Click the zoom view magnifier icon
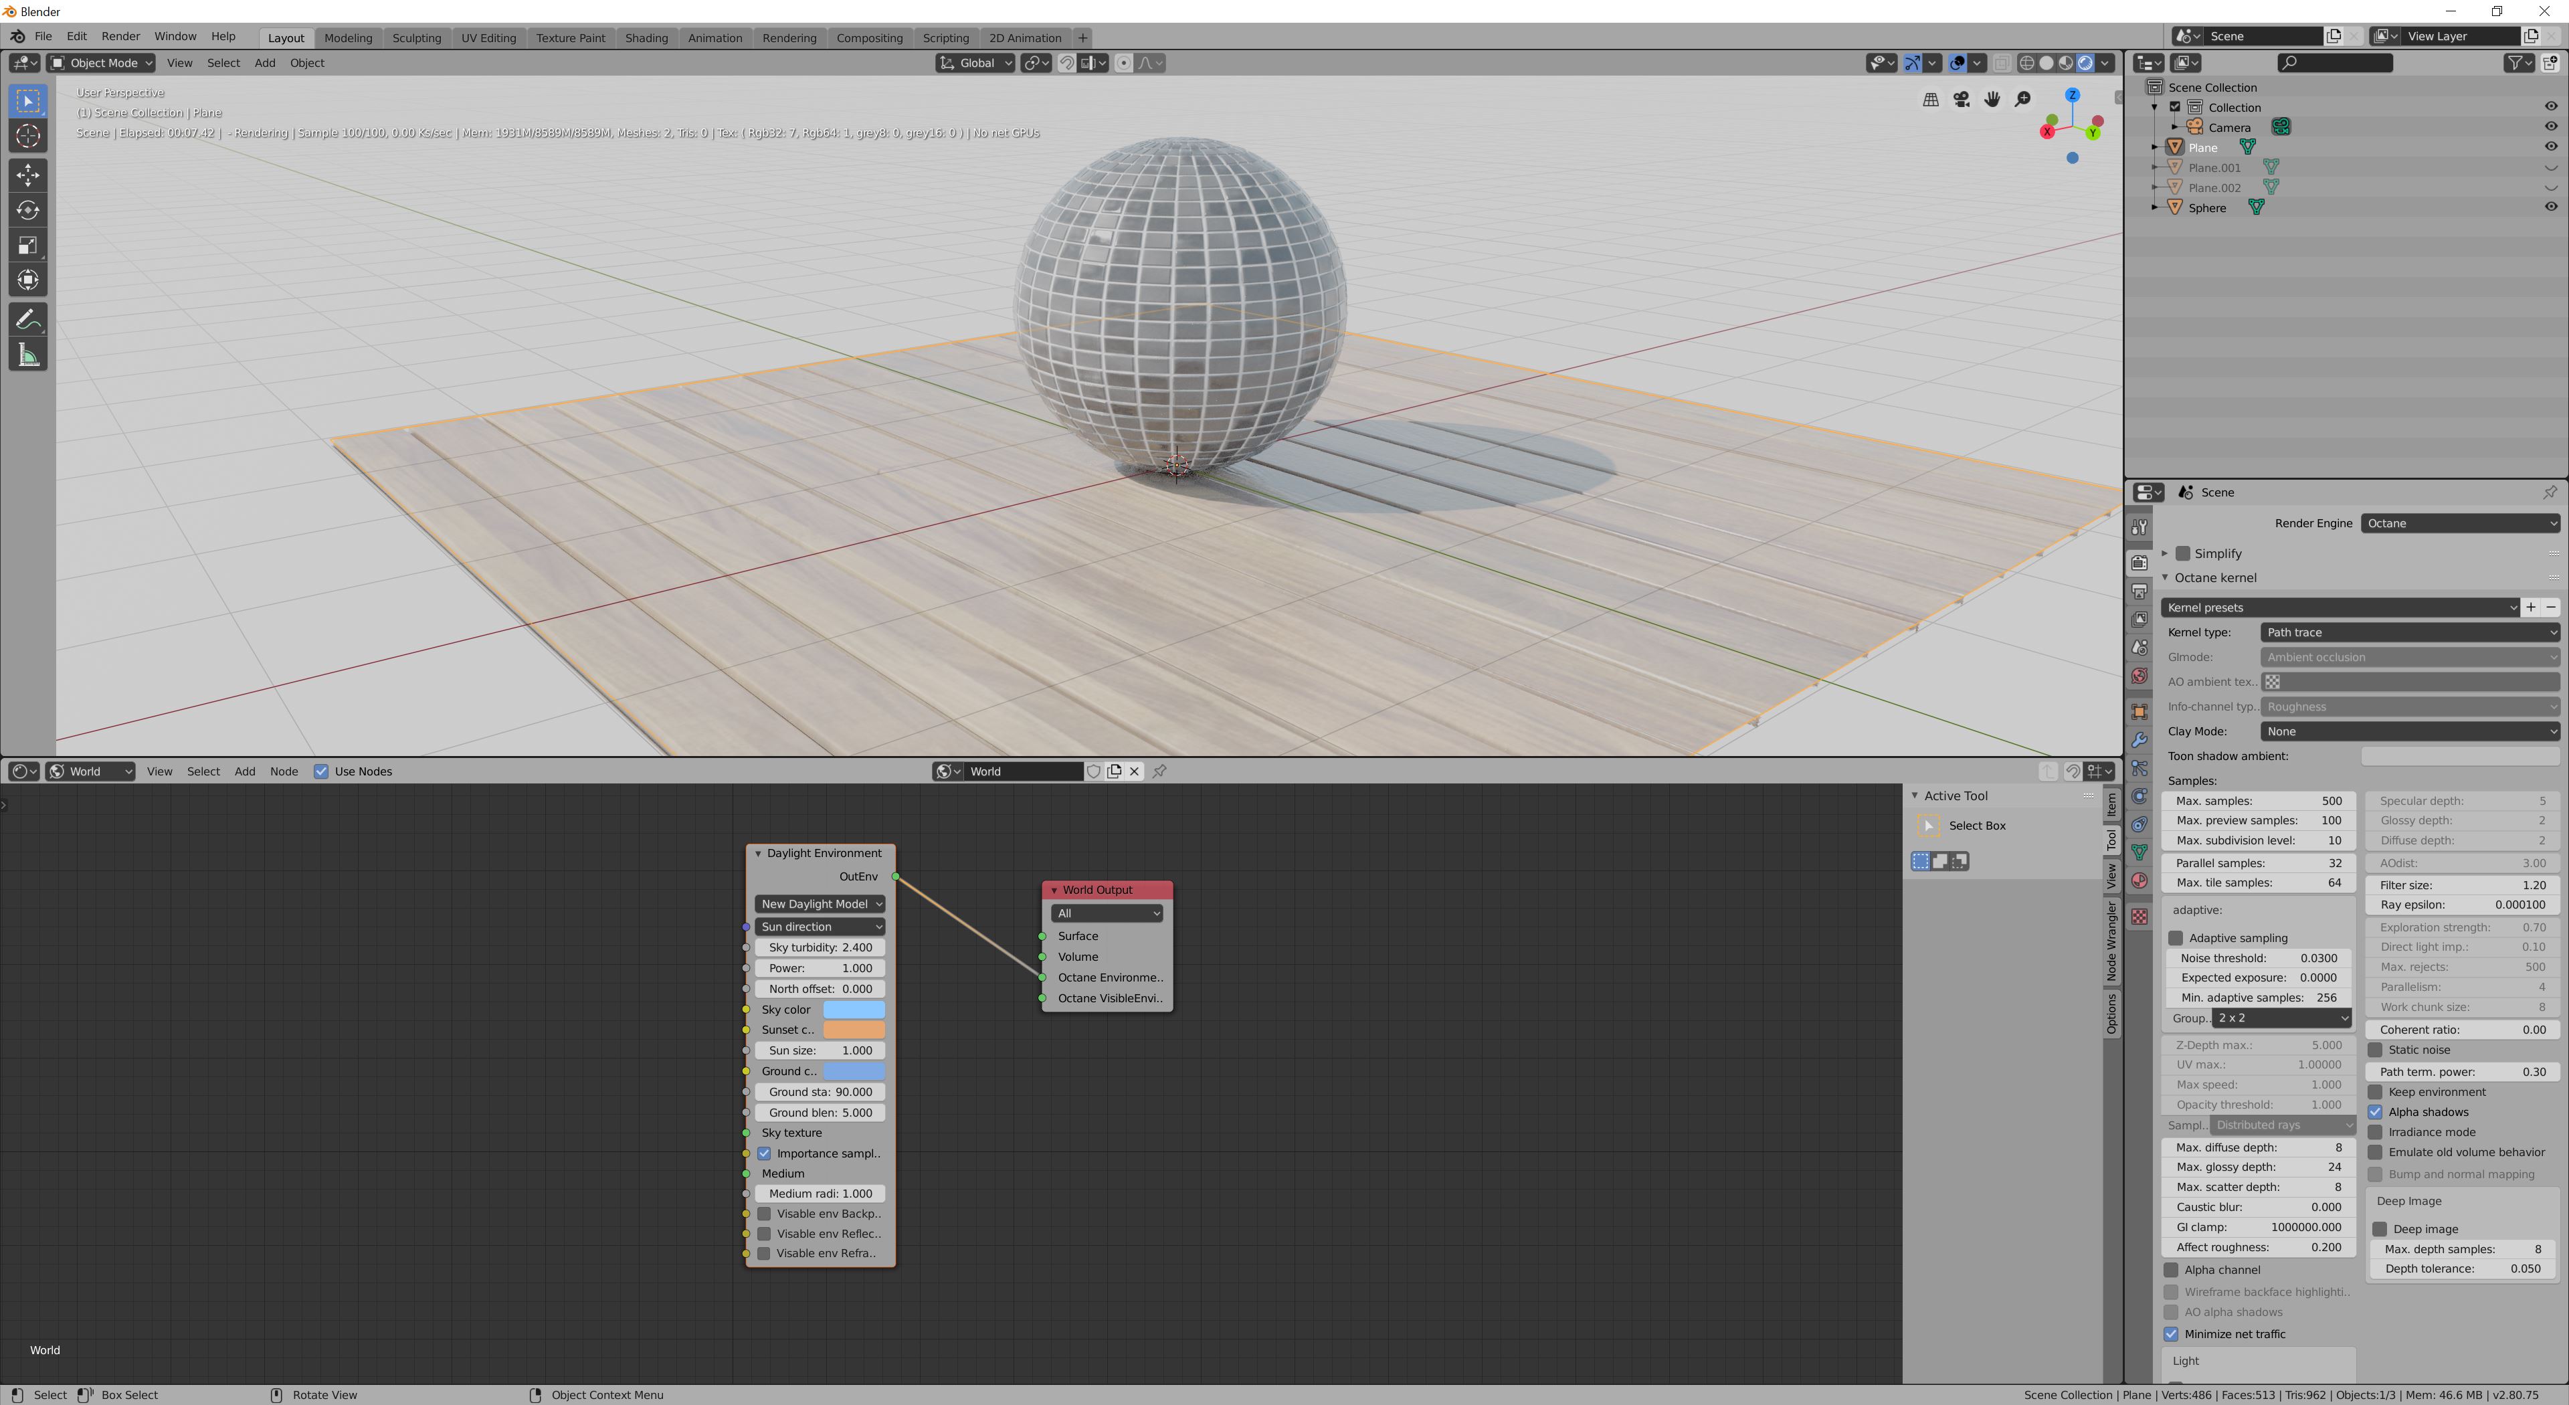 point(2022,99)
